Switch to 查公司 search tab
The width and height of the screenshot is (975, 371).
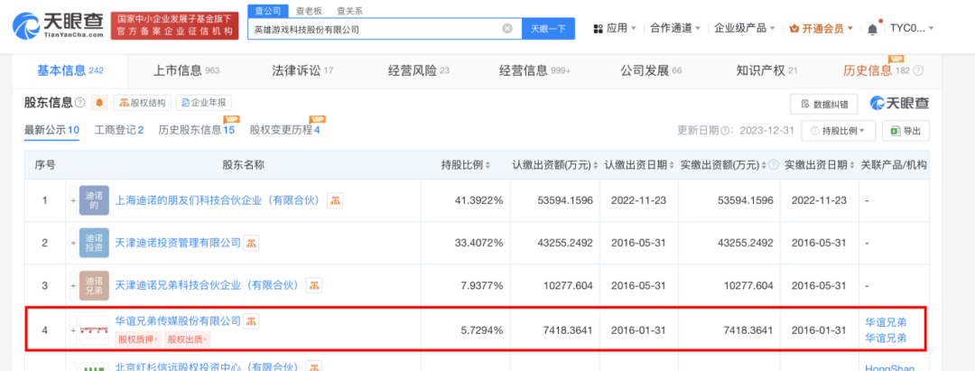(267, 11)
